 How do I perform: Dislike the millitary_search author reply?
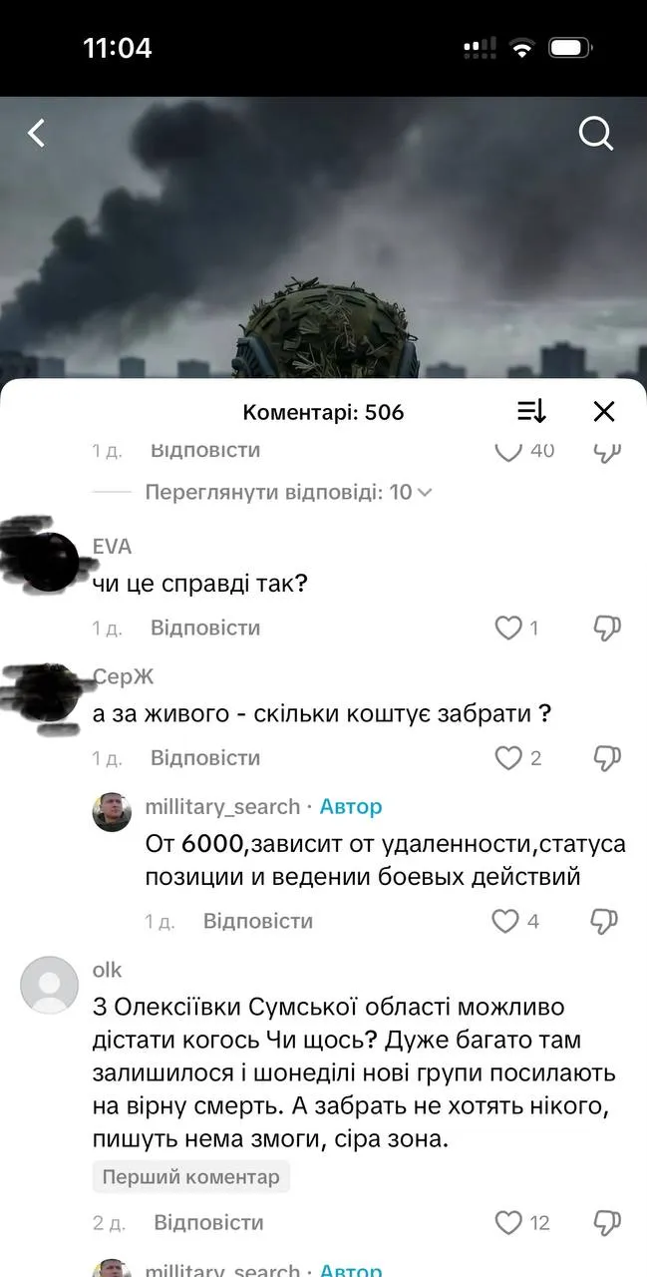point(606,921)
